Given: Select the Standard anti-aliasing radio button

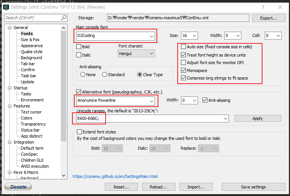Looking at the screenshot, I should tap(105, 75).
